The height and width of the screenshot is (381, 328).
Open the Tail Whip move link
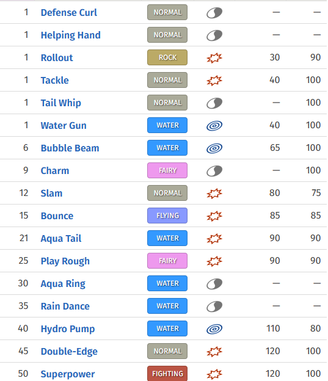tap(61, 103)
